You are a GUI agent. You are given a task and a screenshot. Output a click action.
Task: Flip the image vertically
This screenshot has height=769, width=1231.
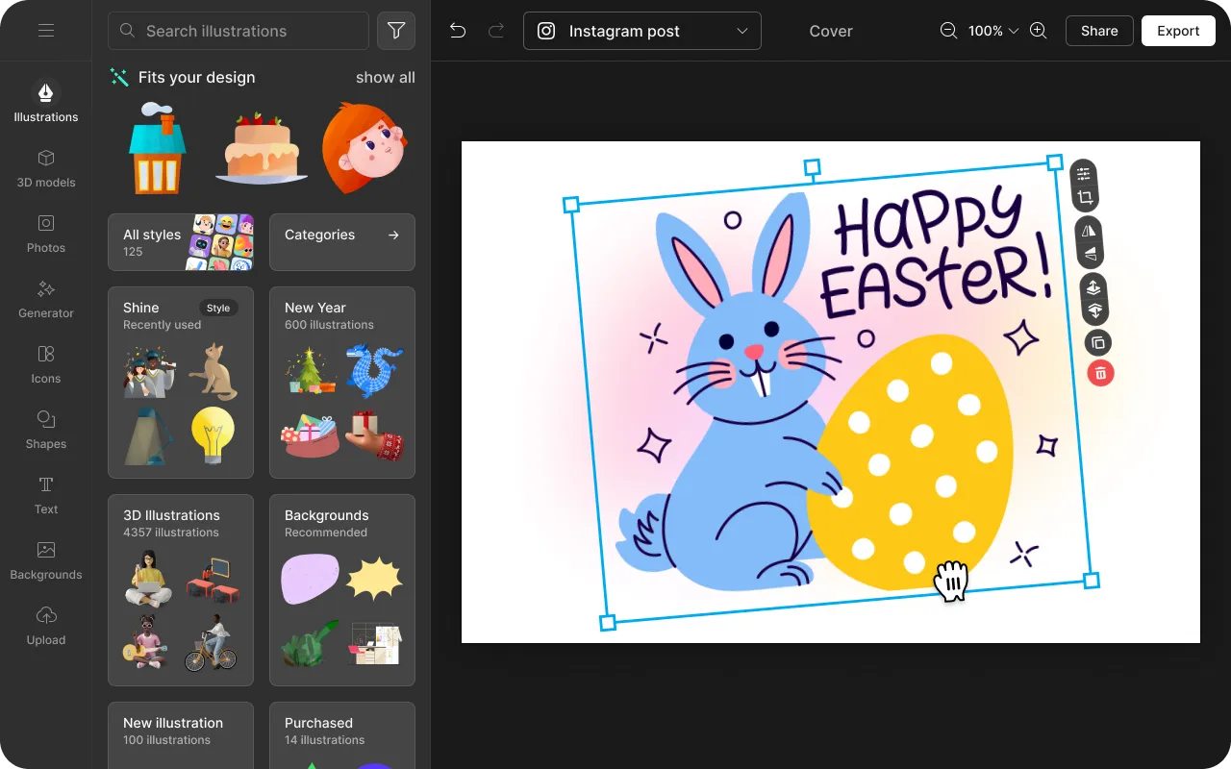point(1090,255)
